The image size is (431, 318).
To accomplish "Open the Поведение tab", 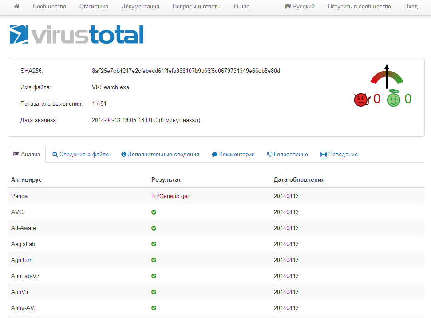I will 339,155.
